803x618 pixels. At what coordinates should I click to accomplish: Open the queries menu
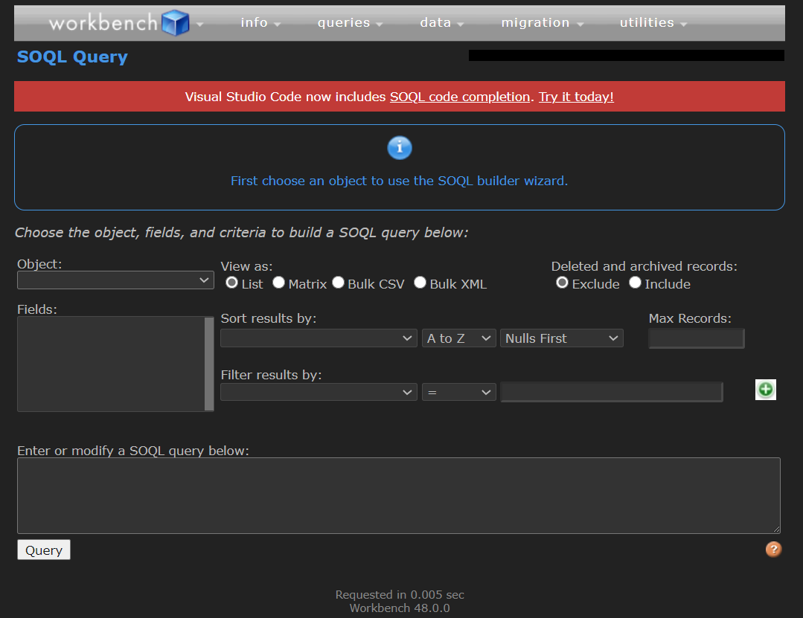point(344,22)
